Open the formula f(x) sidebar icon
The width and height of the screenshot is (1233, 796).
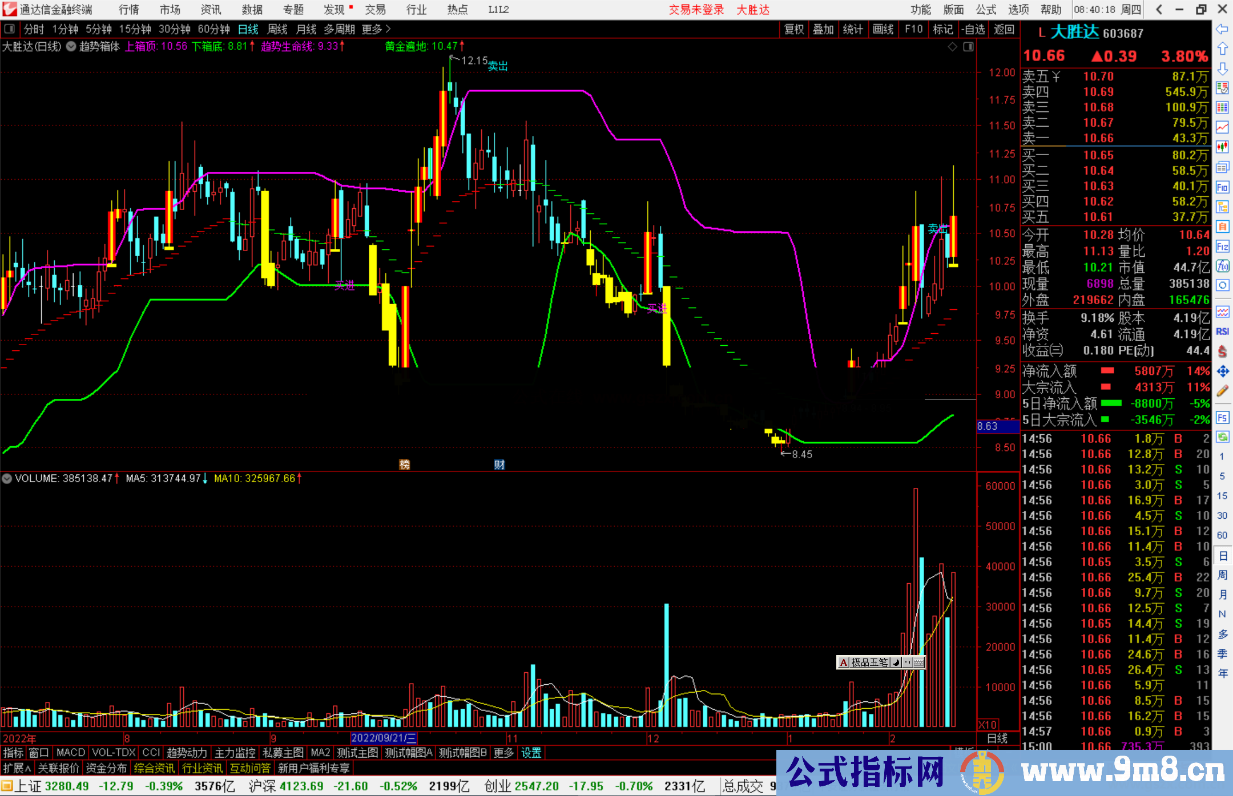pos(1222,266)
